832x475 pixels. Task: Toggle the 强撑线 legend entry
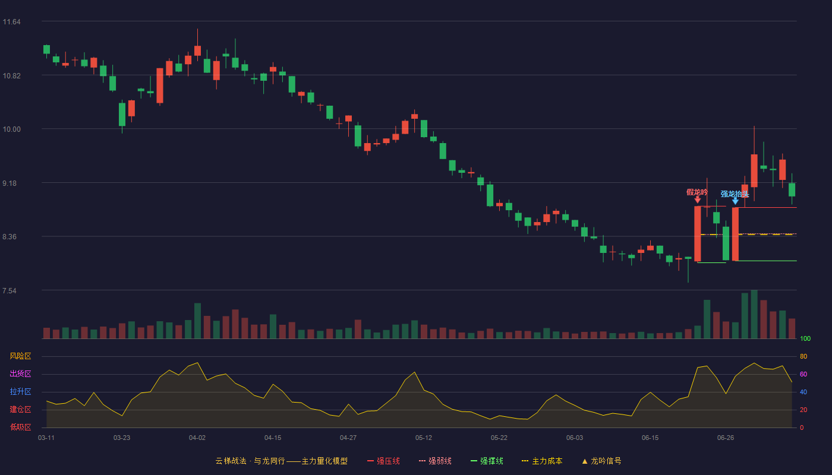pyautogui.click(x=487, y=461)
